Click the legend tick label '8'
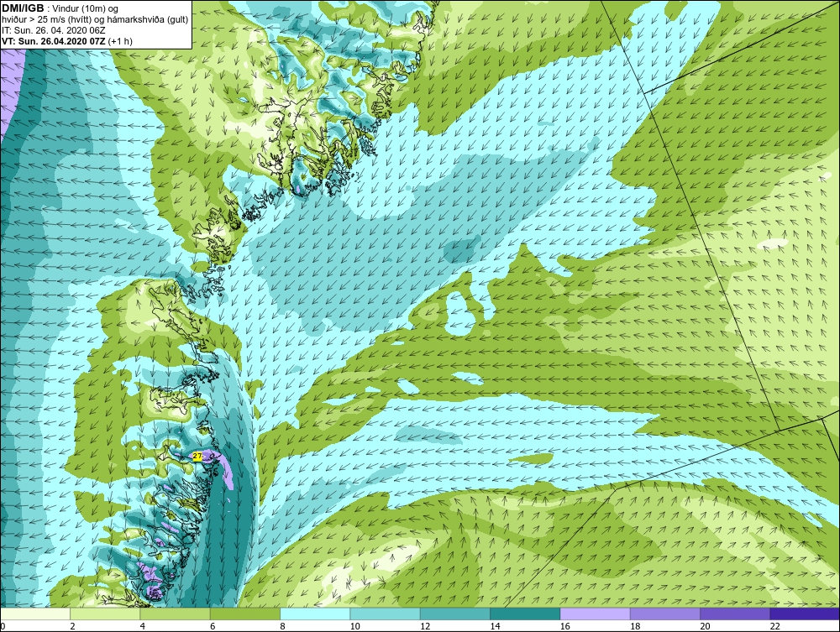This screenshot has height=632, width=840. (x=282, y=626)
